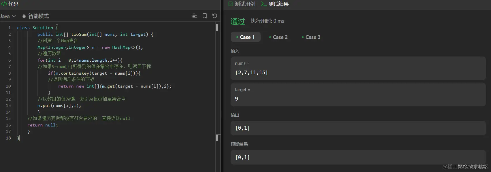The width and height of the screenshot is (491, 172).
Task: Click the comment on line 15 about returning null
Action: pyautogui.click(x=79, y=118)
